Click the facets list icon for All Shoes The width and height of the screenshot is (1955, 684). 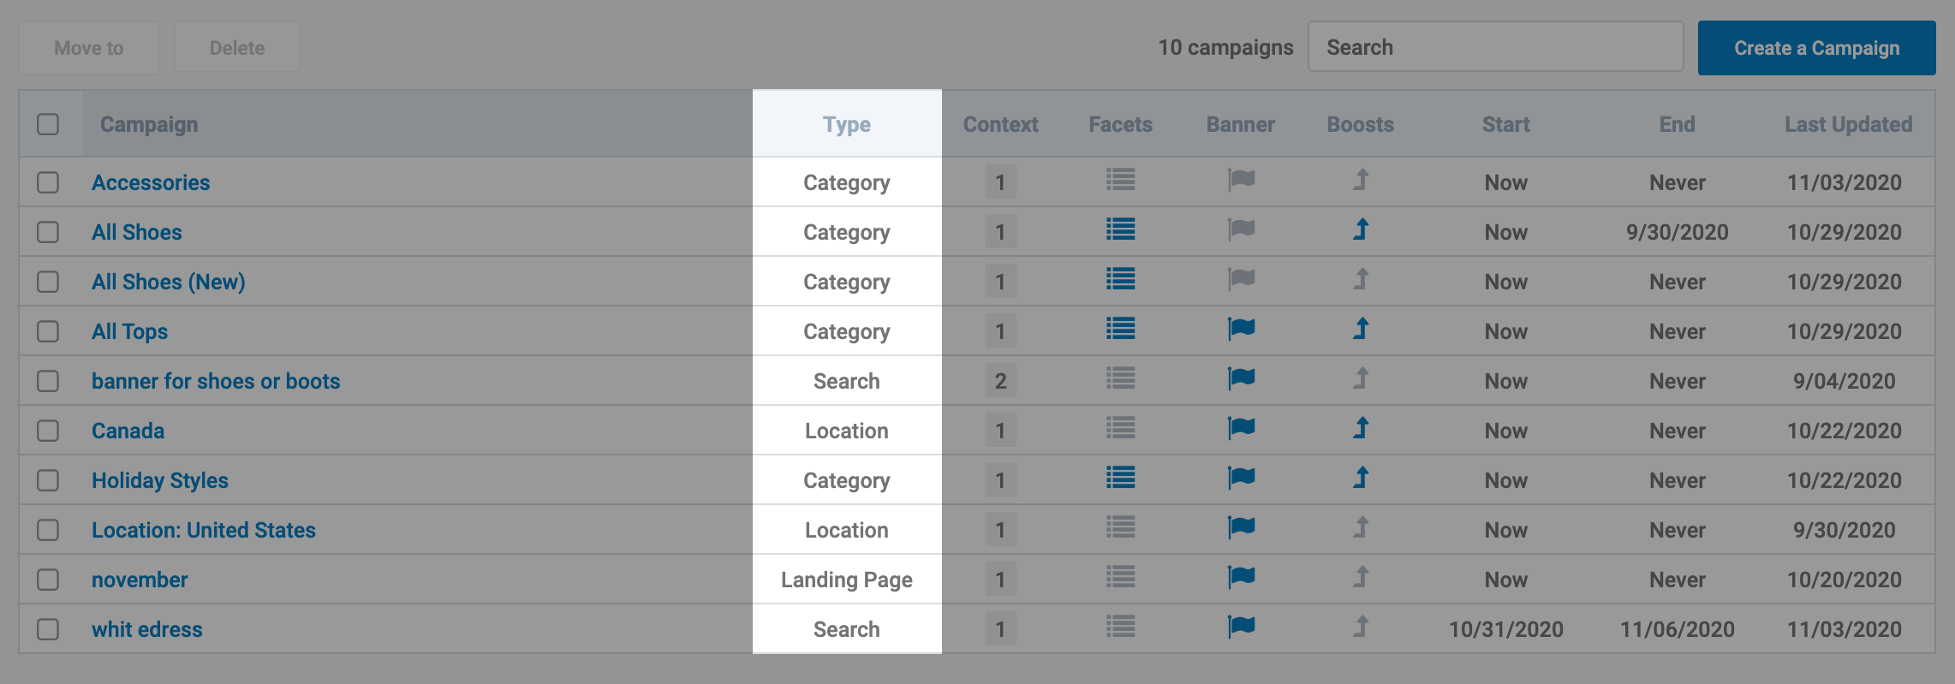point(1120,229)
